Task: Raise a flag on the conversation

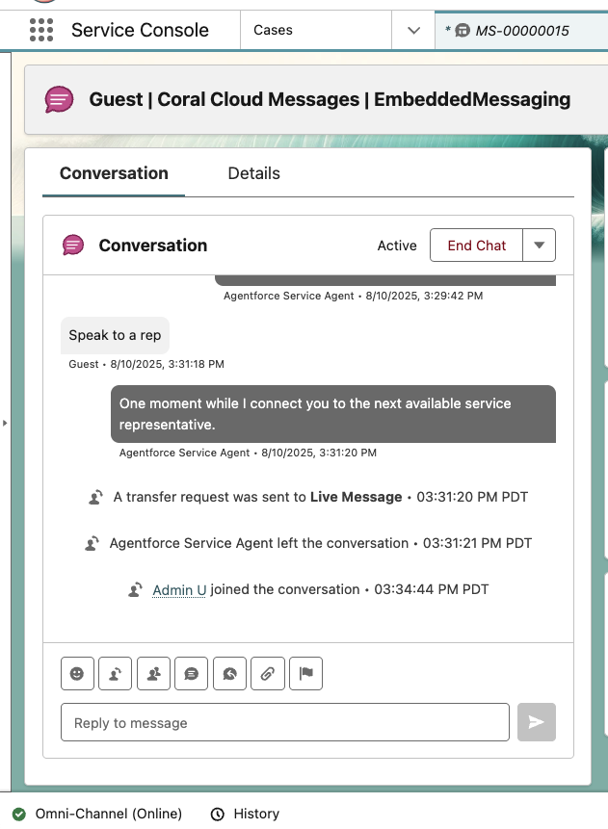Action: tap(305, 674)
